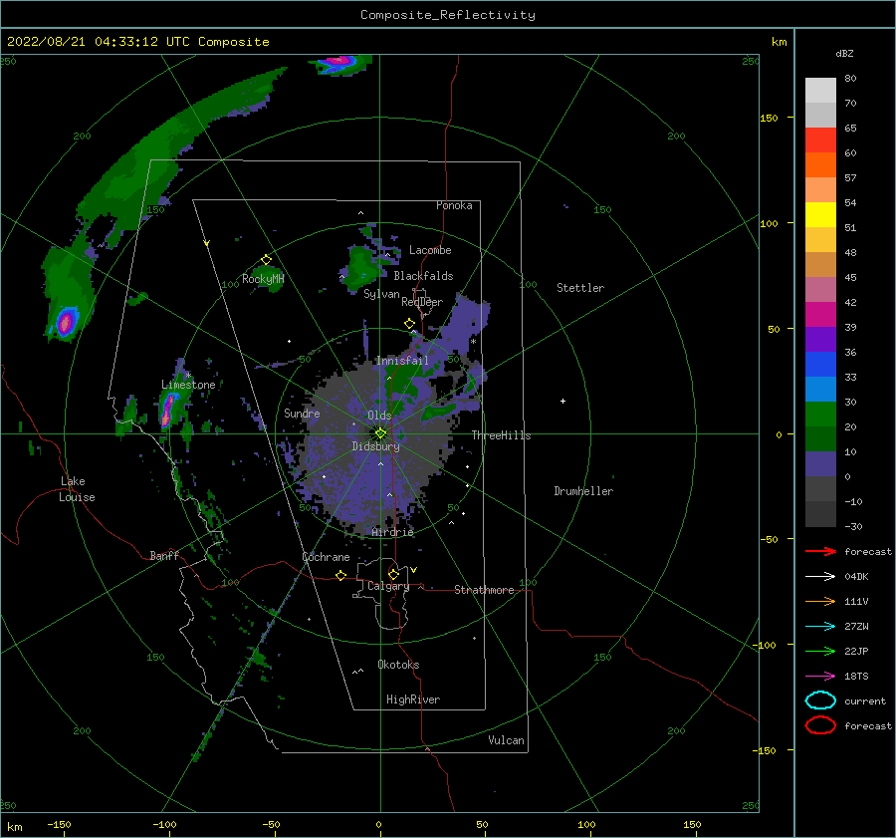Click the Lacombe city label
896x838 pixels.
(430, 250)
